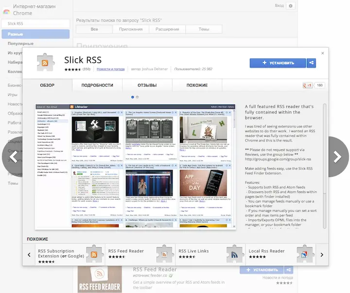Select the first screenshot carousel dot
Viewport: 350px width, 293px height.
(133, 97)
